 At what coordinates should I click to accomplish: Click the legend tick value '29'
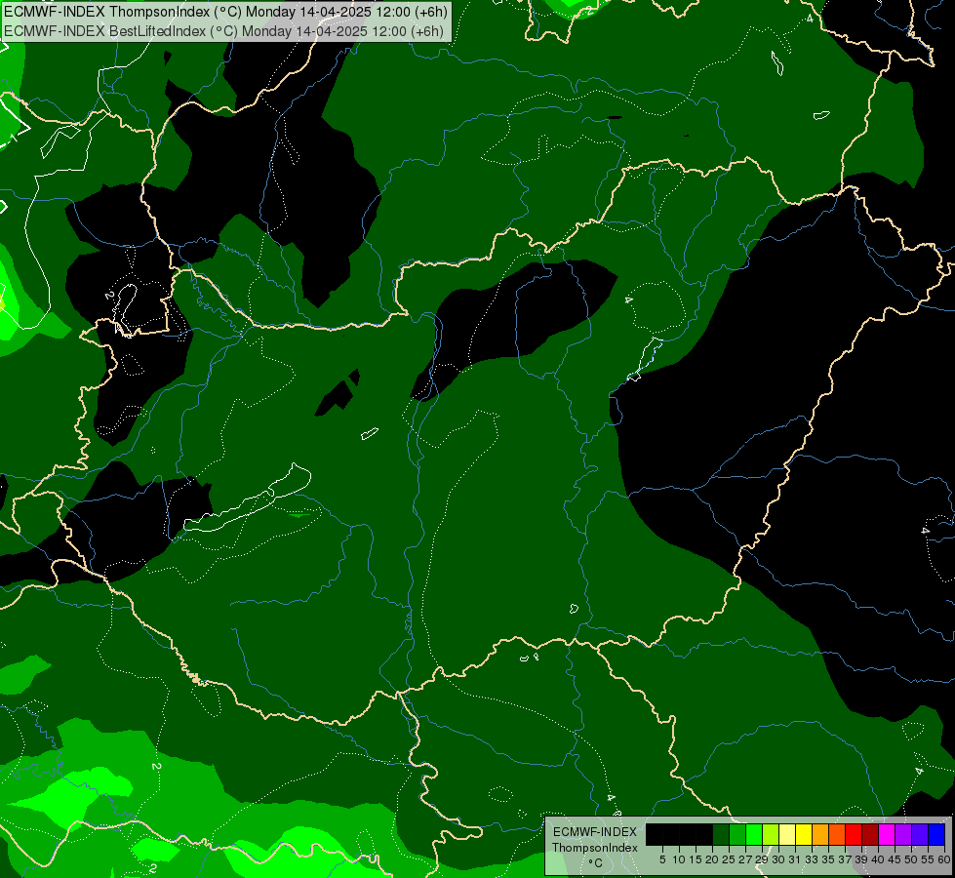click(761, 859)
